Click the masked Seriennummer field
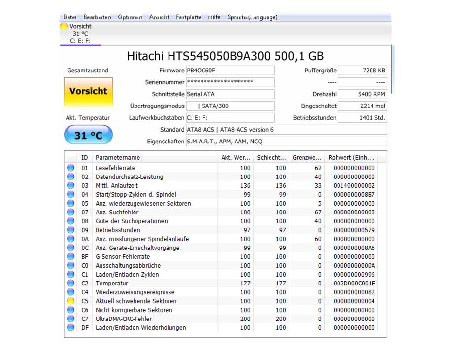This screenshot has width=473, height=355. tap(230, 82)
